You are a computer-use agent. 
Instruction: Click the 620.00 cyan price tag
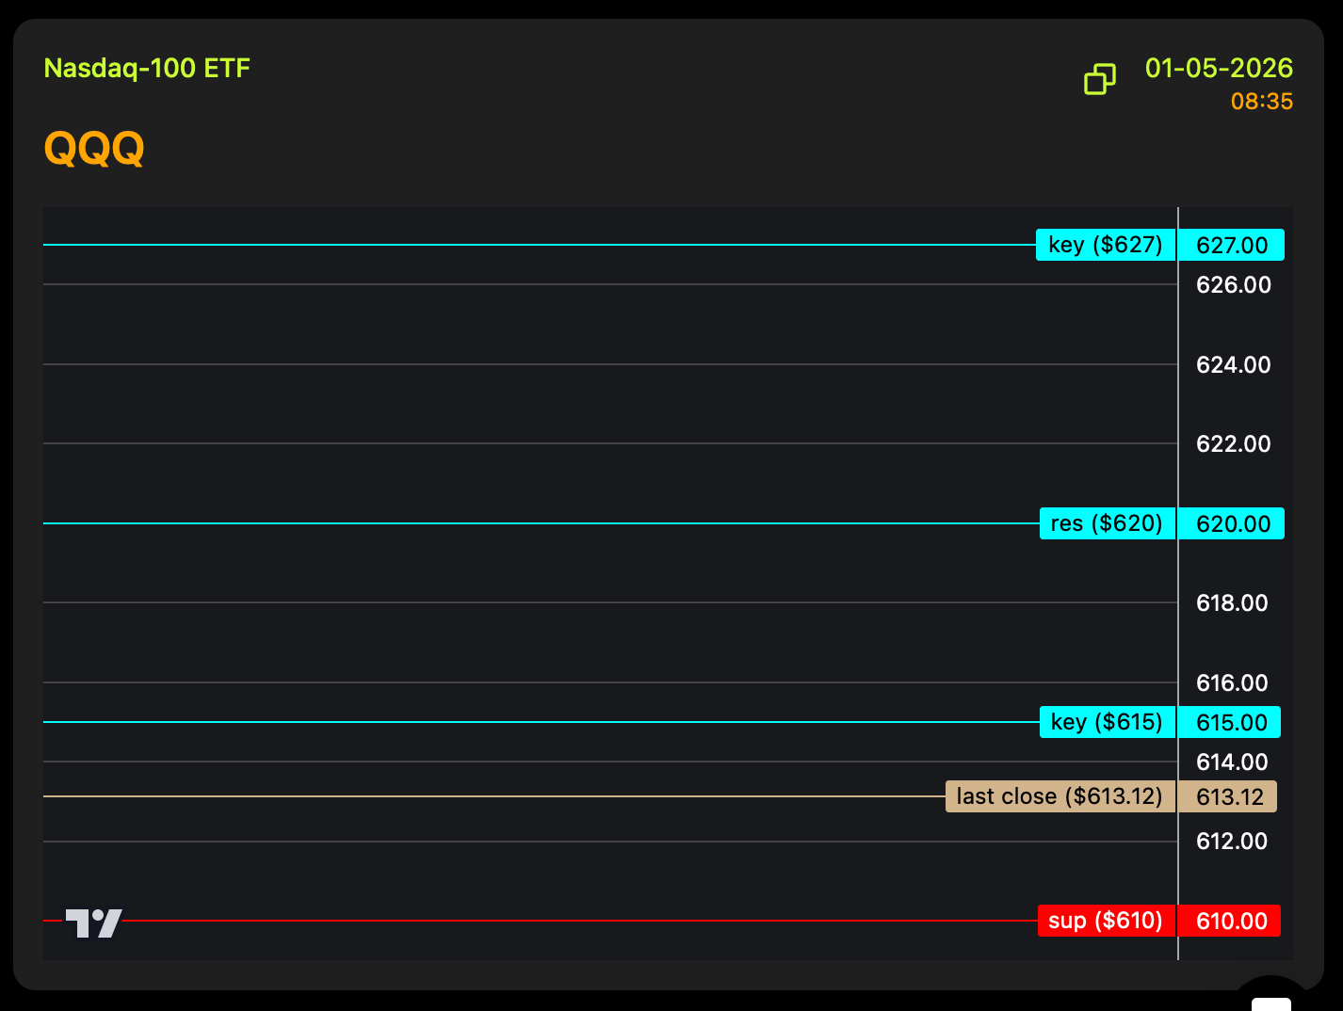pos(1231,524)
